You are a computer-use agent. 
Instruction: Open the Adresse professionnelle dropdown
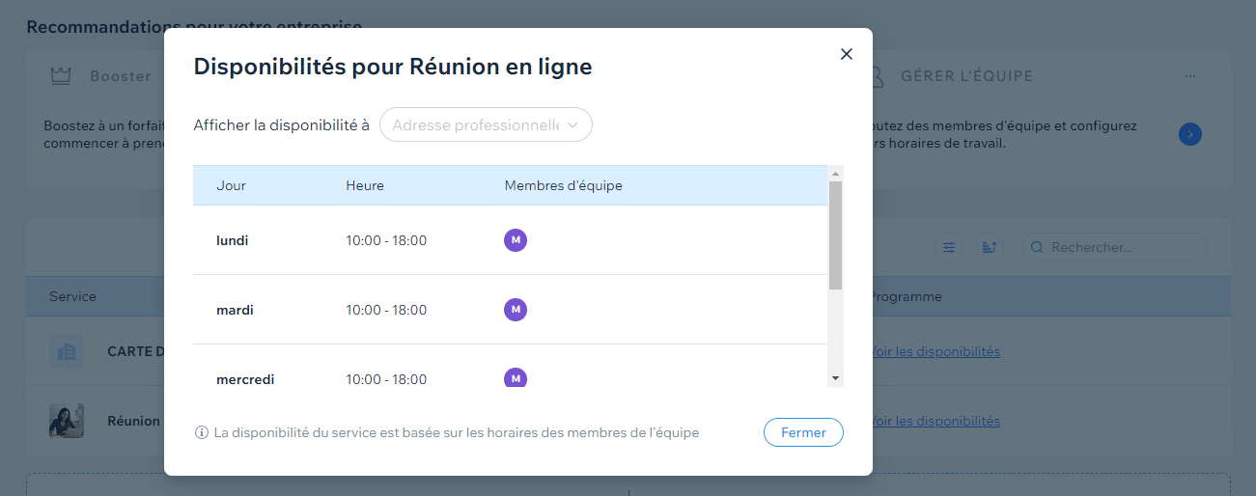pyautogui.click(x=486, y=124)
